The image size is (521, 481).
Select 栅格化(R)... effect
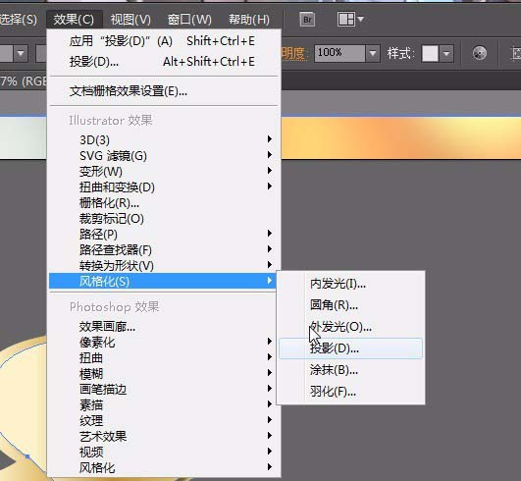click(163, 203)
